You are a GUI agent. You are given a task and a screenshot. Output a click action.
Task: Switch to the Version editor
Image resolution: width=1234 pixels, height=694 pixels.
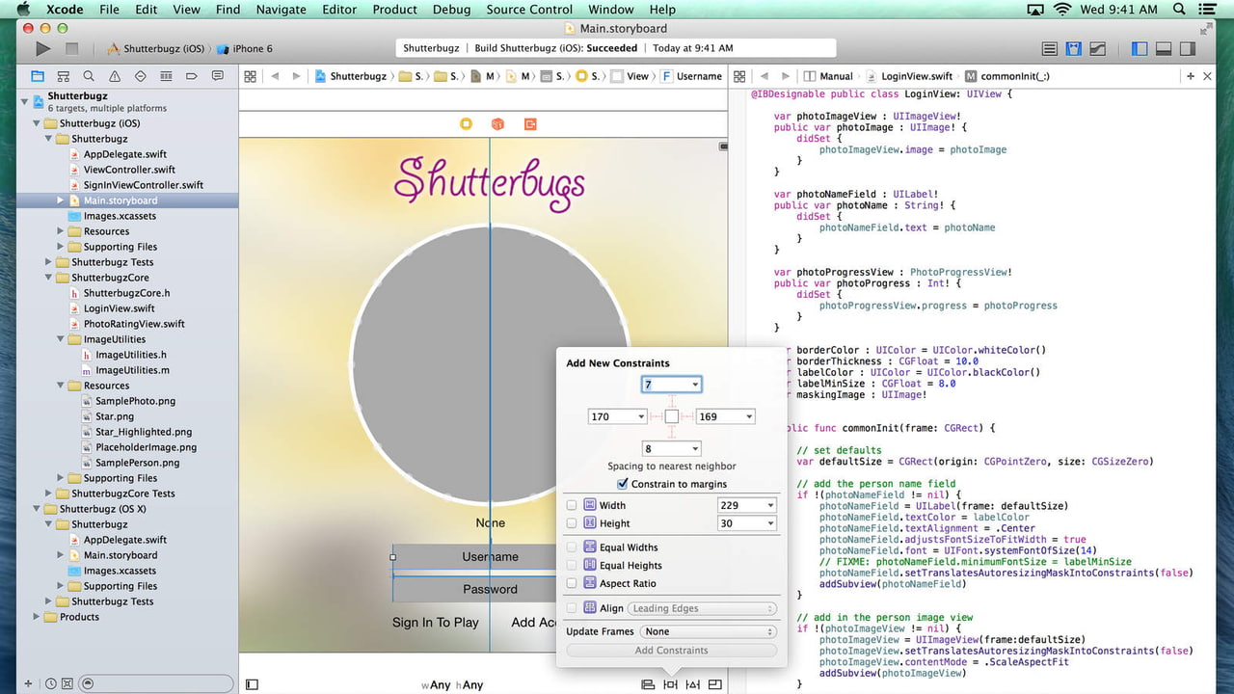coord(1096,49)
